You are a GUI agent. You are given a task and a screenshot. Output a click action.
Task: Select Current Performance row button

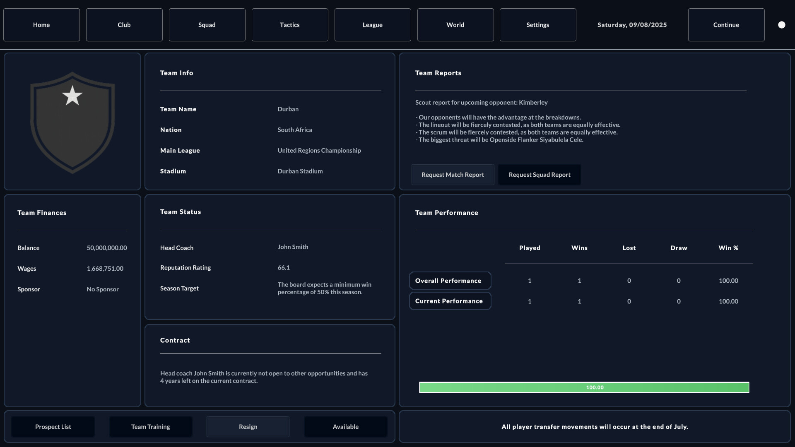tap(450, 301)
